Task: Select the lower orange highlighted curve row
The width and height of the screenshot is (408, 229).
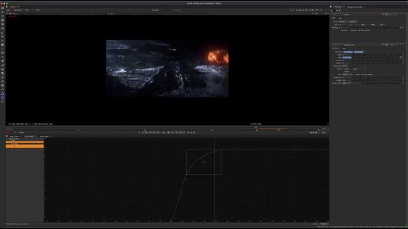Action: click(25, 146)
